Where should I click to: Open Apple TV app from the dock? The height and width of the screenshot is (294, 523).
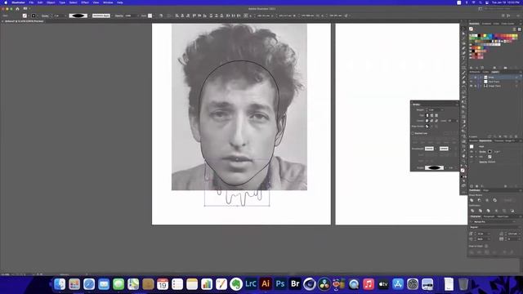coord(383,284)
